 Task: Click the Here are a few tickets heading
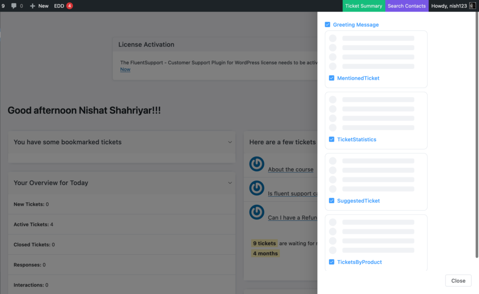pyautogui.click(x=283, y=142)
